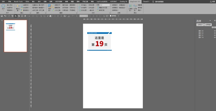The height and width of the screenshot is (111, 216).
Task: Click the paste clipboard icon in quick toolbar
Action: tap(51, 16)
